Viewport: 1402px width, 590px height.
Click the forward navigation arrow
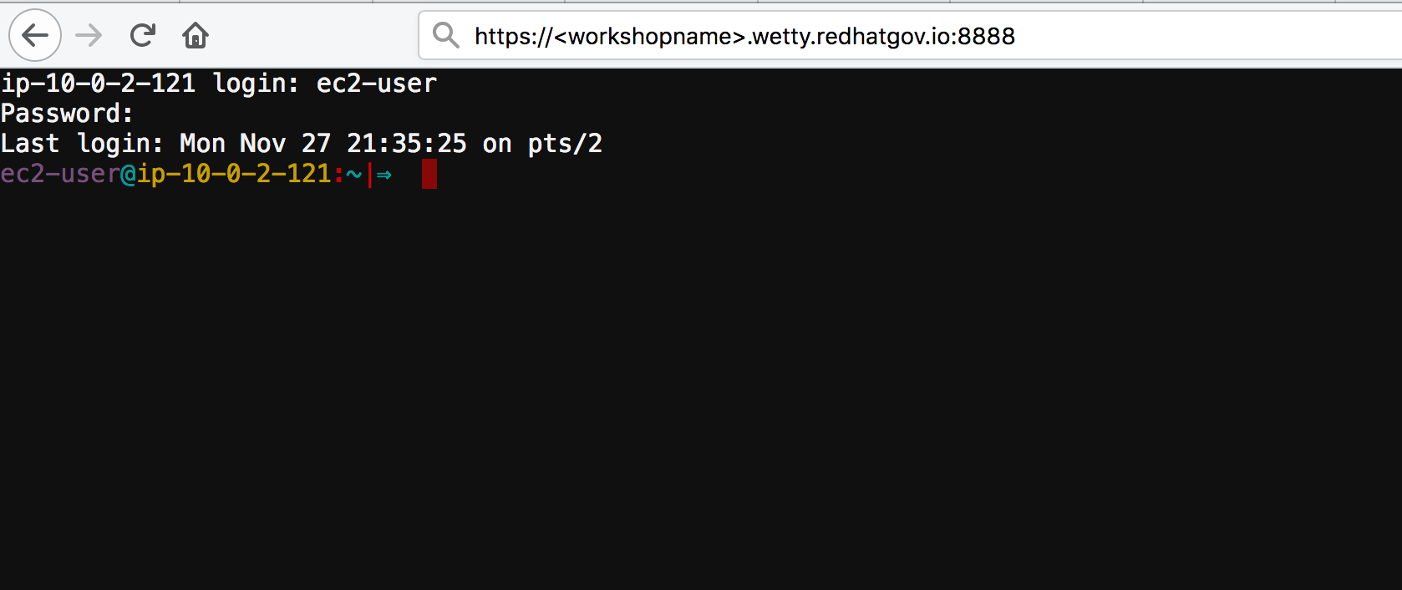point(89,35)
